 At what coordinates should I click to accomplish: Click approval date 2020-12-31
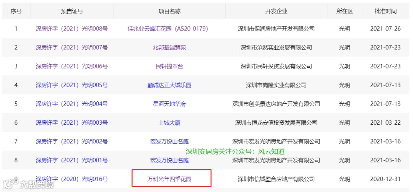tap(385, 179)
